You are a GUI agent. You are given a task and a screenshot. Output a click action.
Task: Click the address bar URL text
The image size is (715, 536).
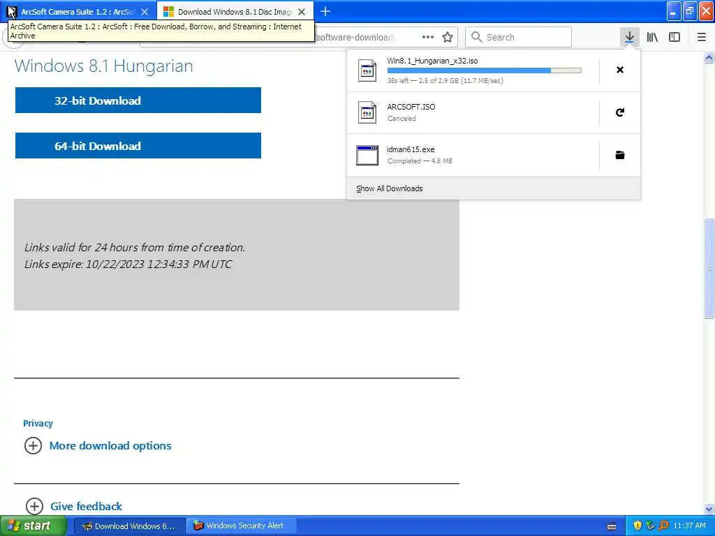(x=355, y=38)
